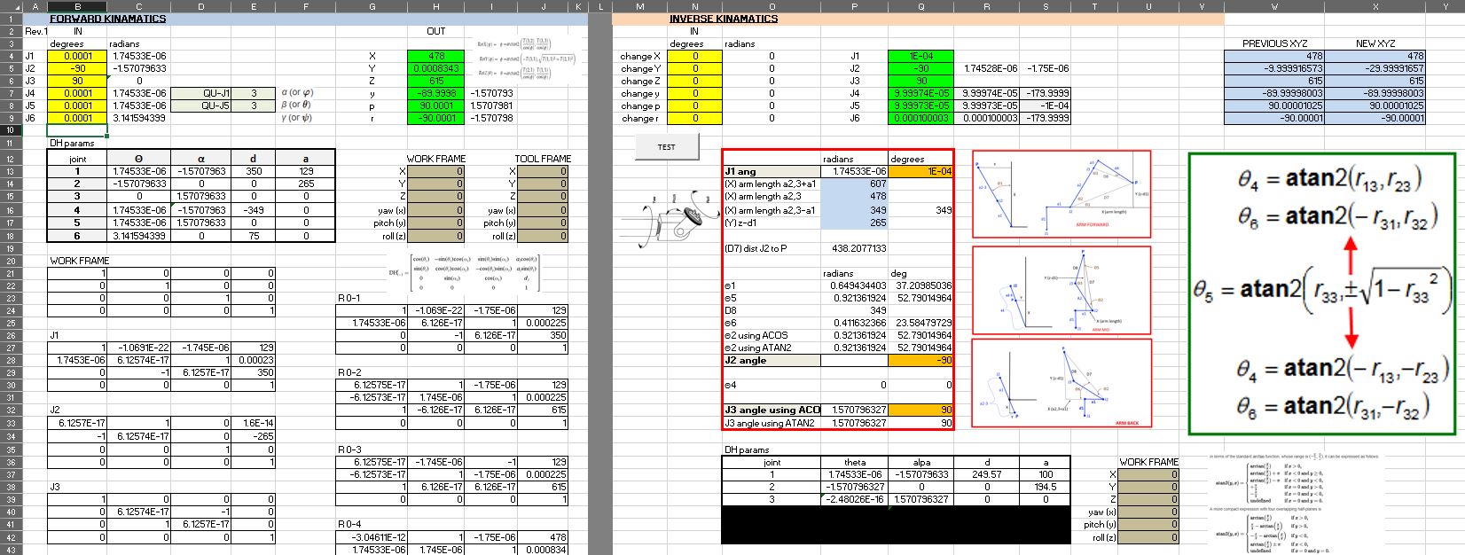The image size is (1465, 555).
Task: Open the ARM FORWARD diagram image
Action: point(1062,193)
